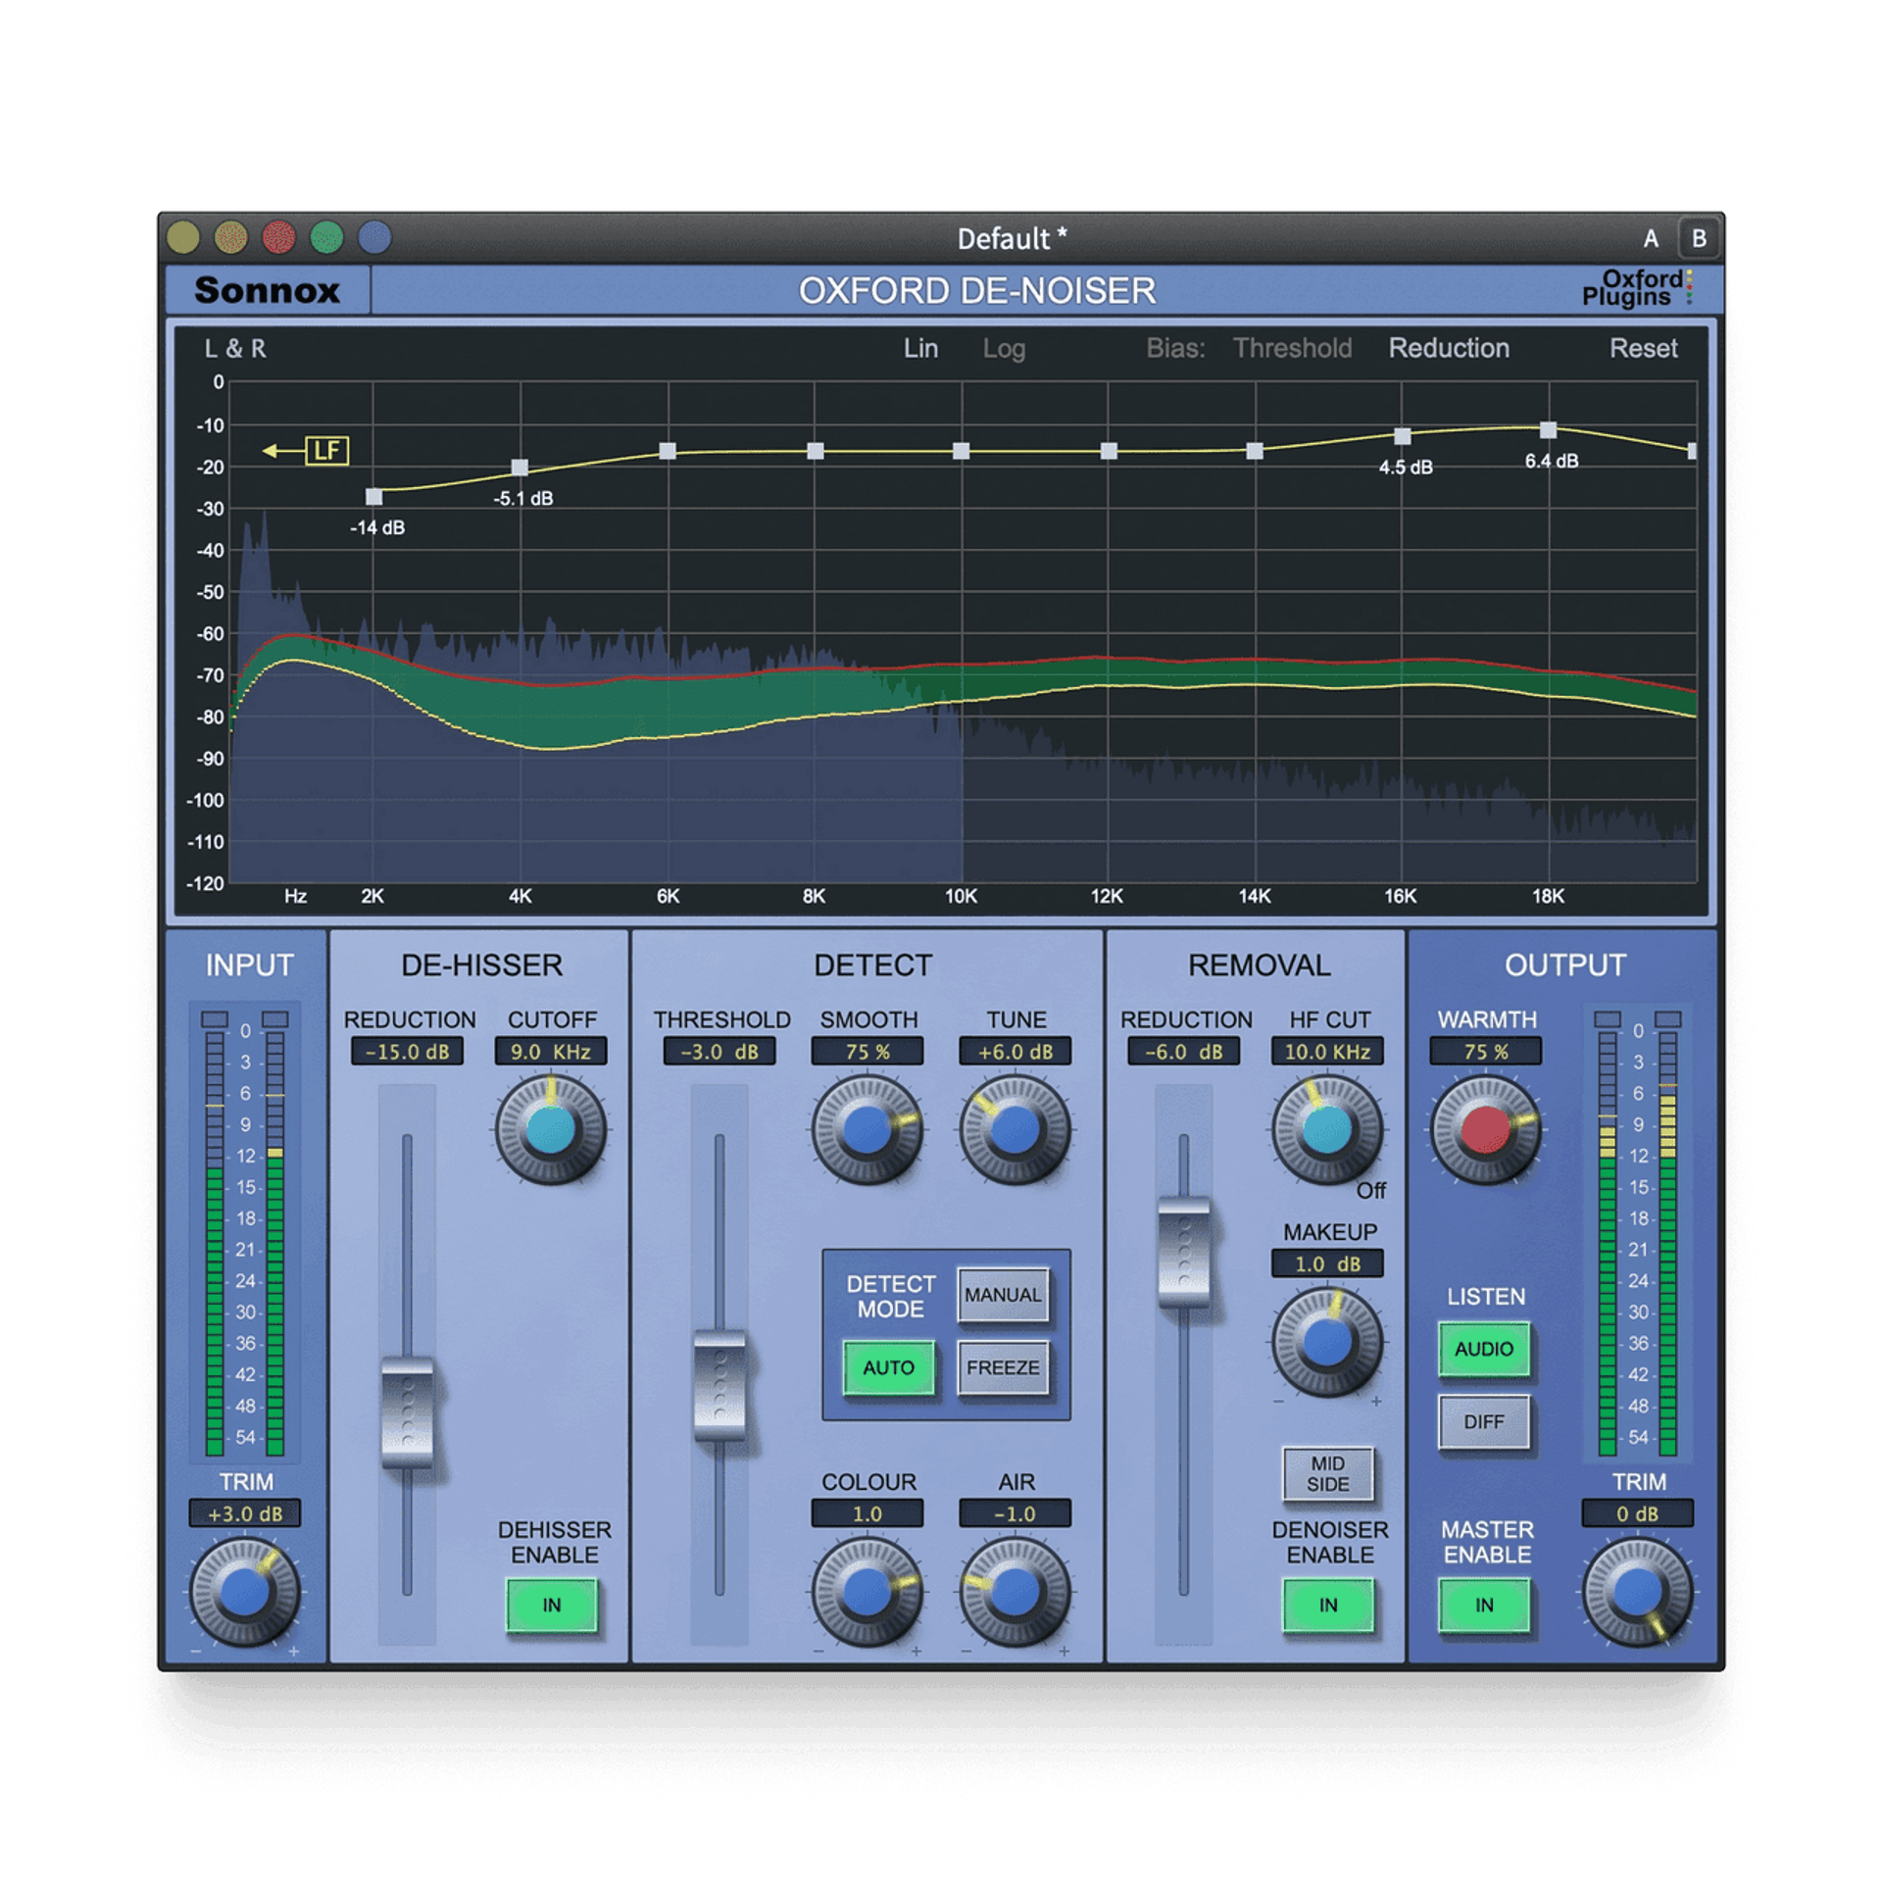
Task: Select the bias node at 6K
Action: [668, 451]
